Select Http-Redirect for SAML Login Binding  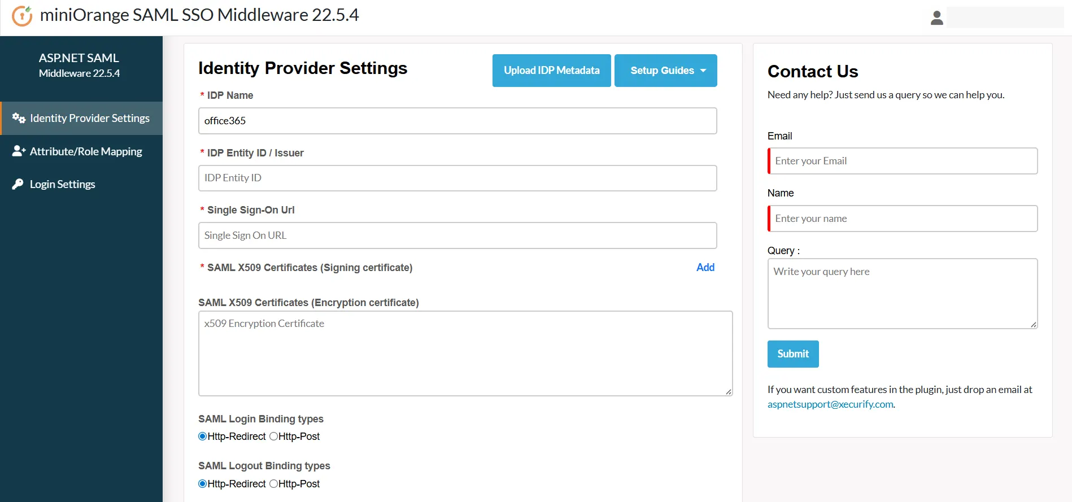point(203,436)
